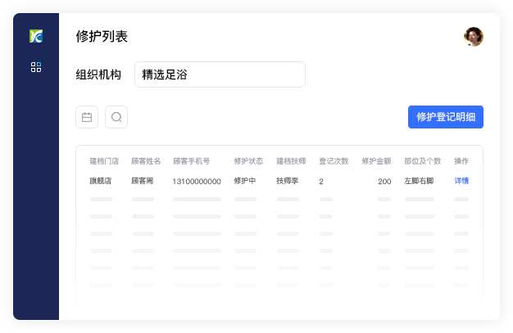Screen dimensions: 513x333
Task: Click the 组织机构 field showing 精选足浴
Action: tap(220, 74)
